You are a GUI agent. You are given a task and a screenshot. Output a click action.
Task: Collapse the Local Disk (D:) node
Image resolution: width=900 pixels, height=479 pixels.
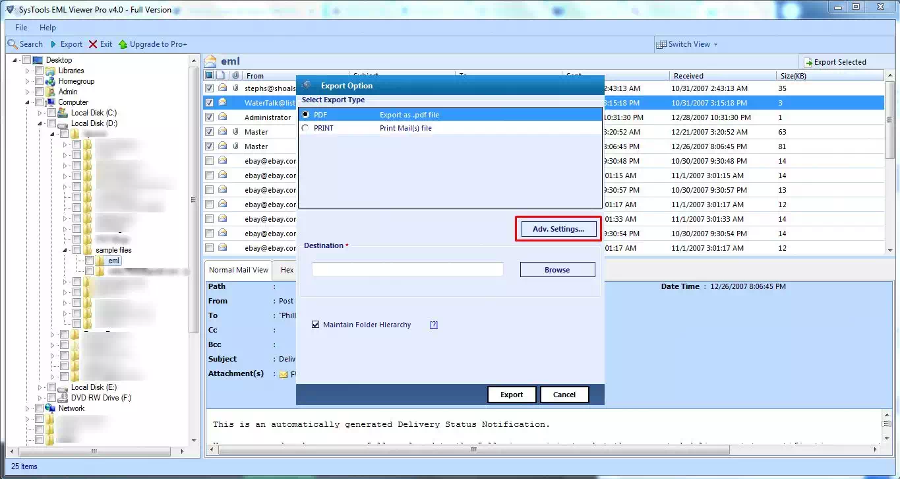click(40, 123)
